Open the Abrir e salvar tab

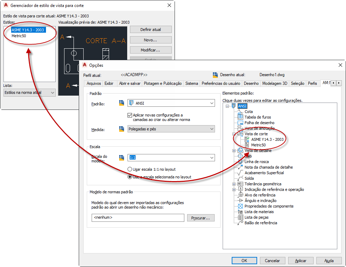(130, 83)
